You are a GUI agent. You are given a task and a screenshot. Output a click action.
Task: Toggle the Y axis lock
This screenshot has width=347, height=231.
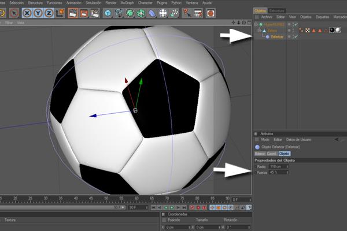click(x=38, y=13)
